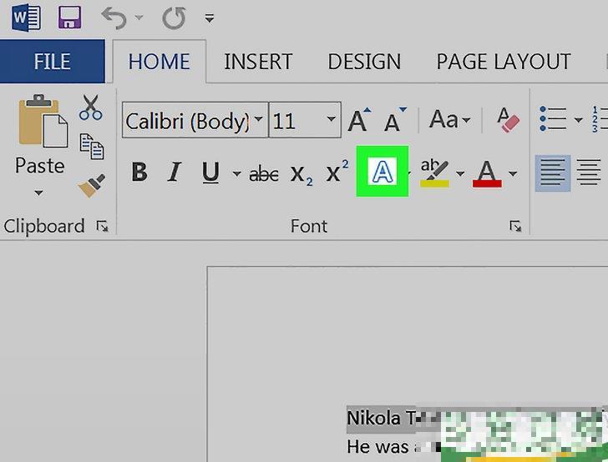608x462 pixels.
Task: Toggle Italic formatting
Action: 175,173
